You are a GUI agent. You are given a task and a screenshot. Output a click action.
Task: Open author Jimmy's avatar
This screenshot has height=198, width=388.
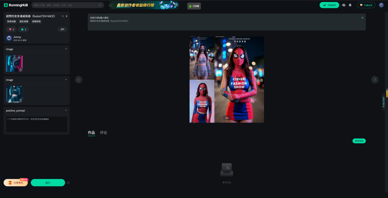click(9, 38)
